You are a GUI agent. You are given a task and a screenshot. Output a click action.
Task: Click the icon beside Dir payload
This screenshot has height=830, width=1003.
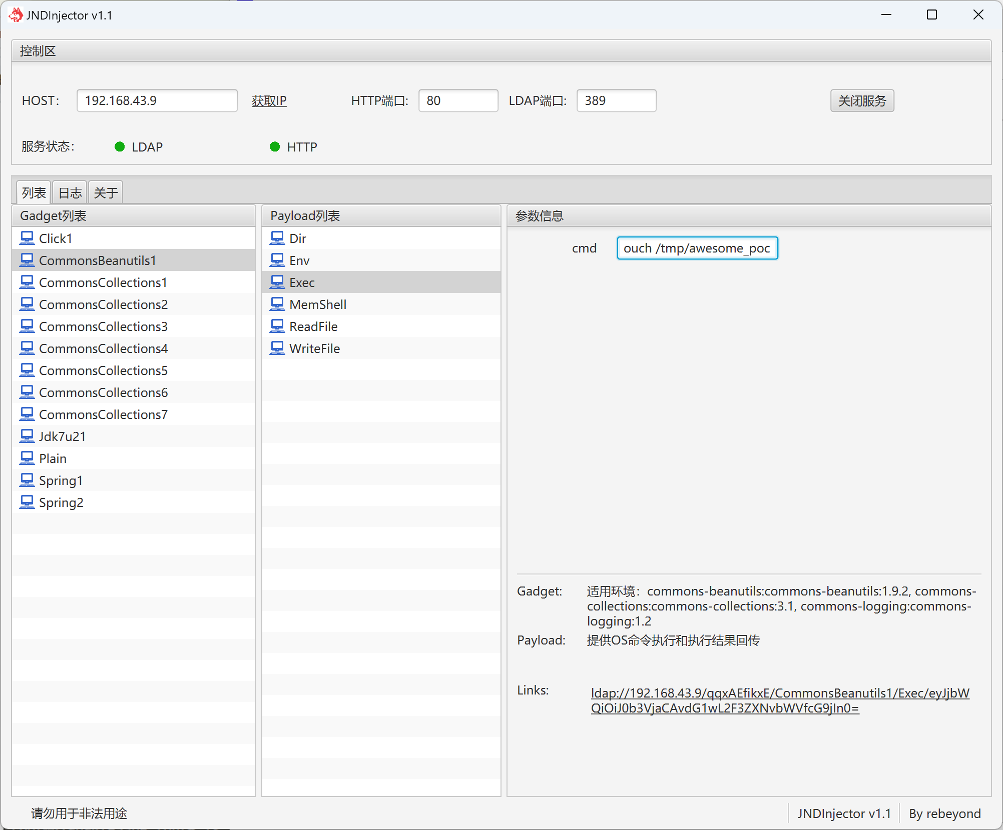click(277, 238)
